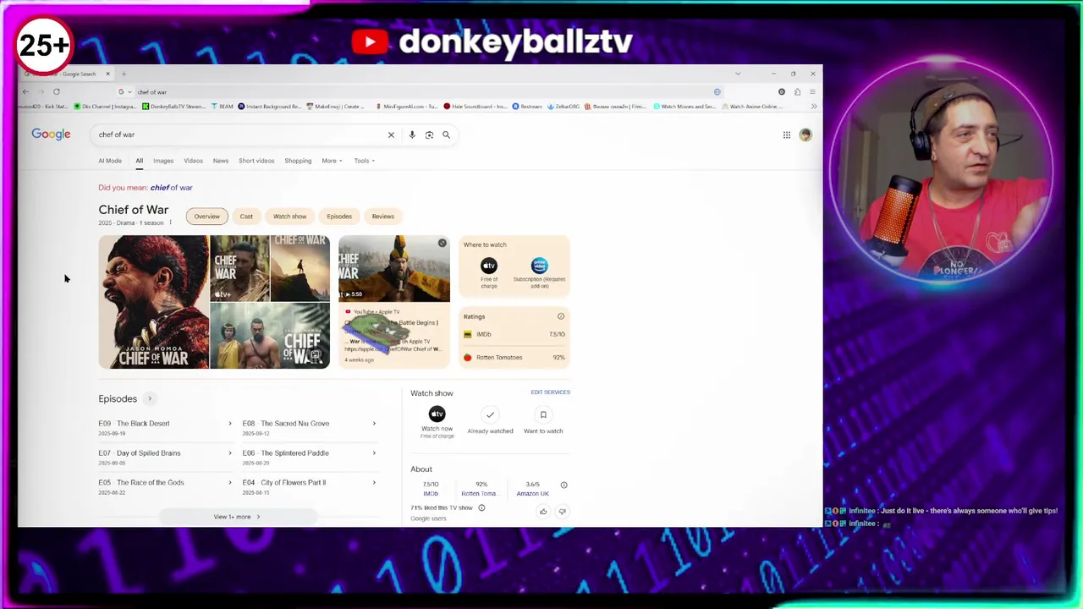1083x609 pixels.
Task: Start voice search with the microphone icon
Action: 412,134
